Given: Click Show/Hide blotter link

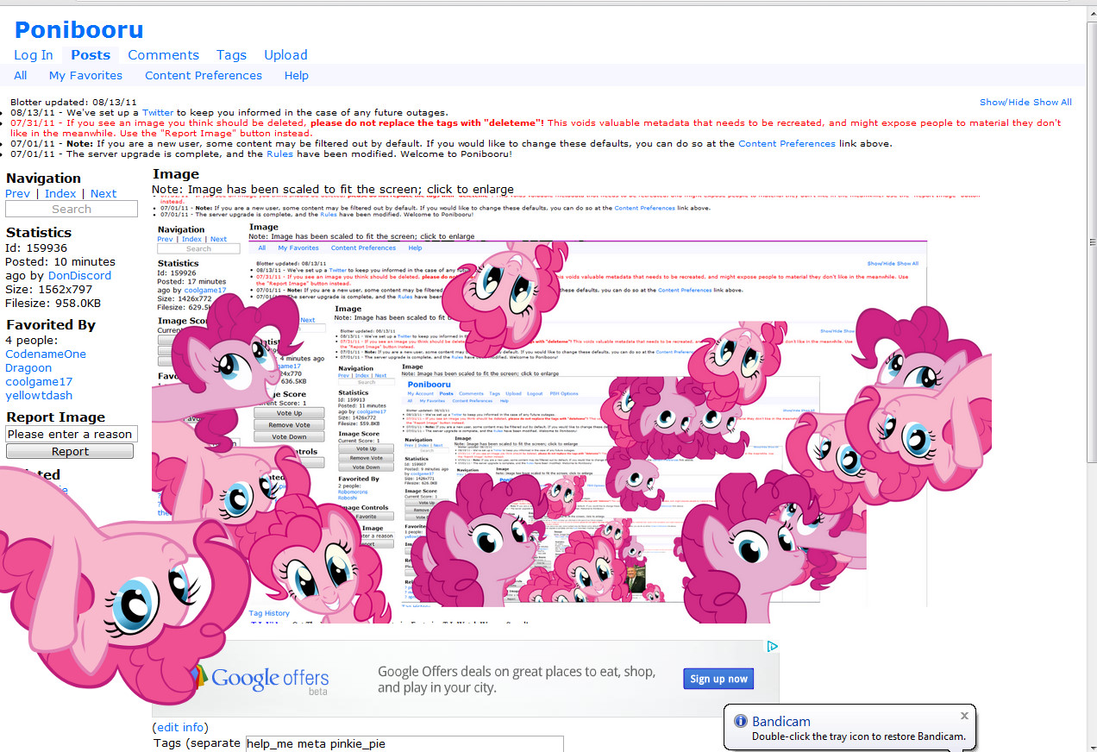Looking at the screenshot, I should 1005,102.
